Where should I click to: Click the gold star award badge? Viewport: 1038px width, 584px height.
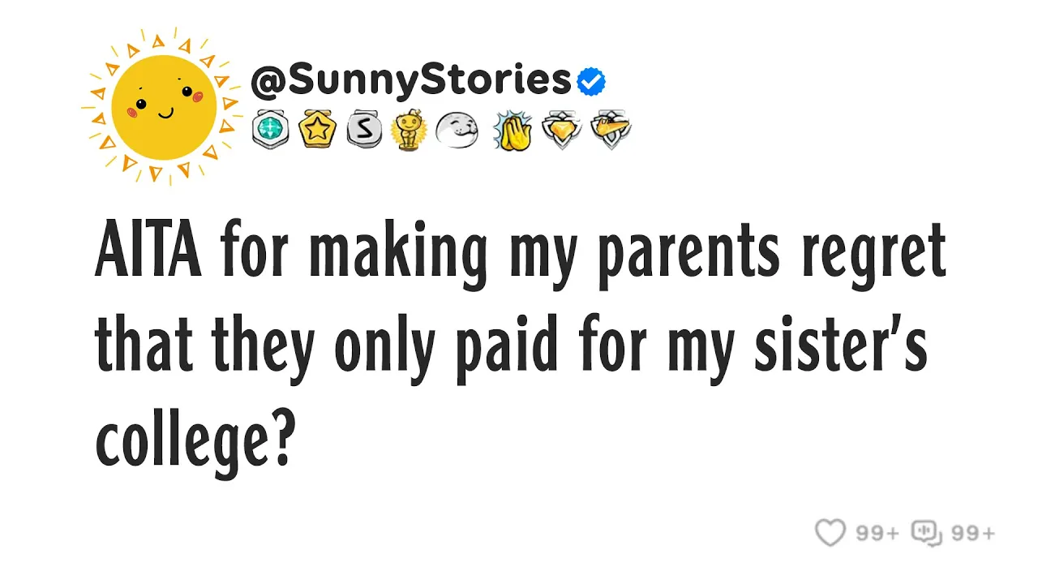point(317,130)
